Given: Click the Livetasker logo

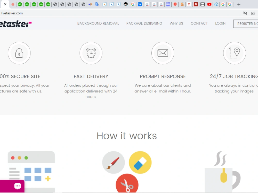Looking at the screenshot, I should (x=15, y=24).
